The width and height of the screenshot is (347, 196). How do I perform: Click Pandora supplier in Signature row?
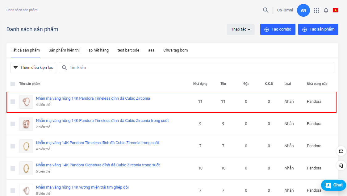click(x=314, y=168)
